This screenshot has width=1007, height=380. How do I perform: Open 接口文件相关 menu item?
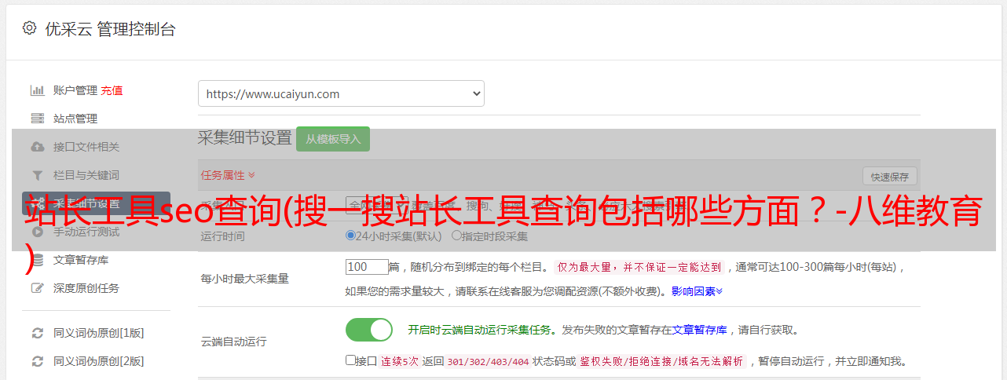(86, 147)
